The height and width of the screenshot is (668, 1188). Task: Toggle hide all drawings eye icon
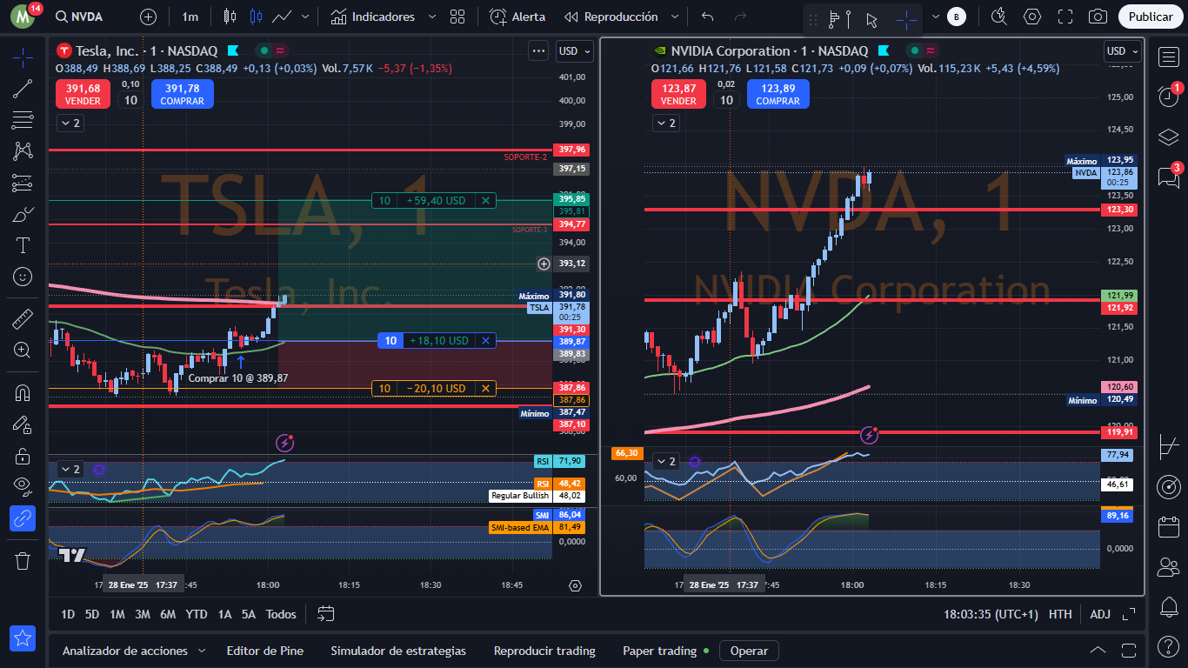23,486
